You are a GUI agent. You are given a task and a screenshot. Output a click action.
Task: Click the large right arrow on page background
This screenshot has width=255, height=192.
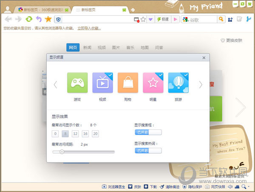click(241, 107)
